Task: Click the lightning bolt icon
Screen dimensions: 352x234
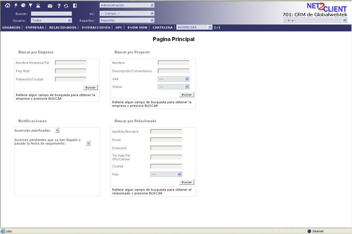Action: pyautogui.click(x=16, y=6)
